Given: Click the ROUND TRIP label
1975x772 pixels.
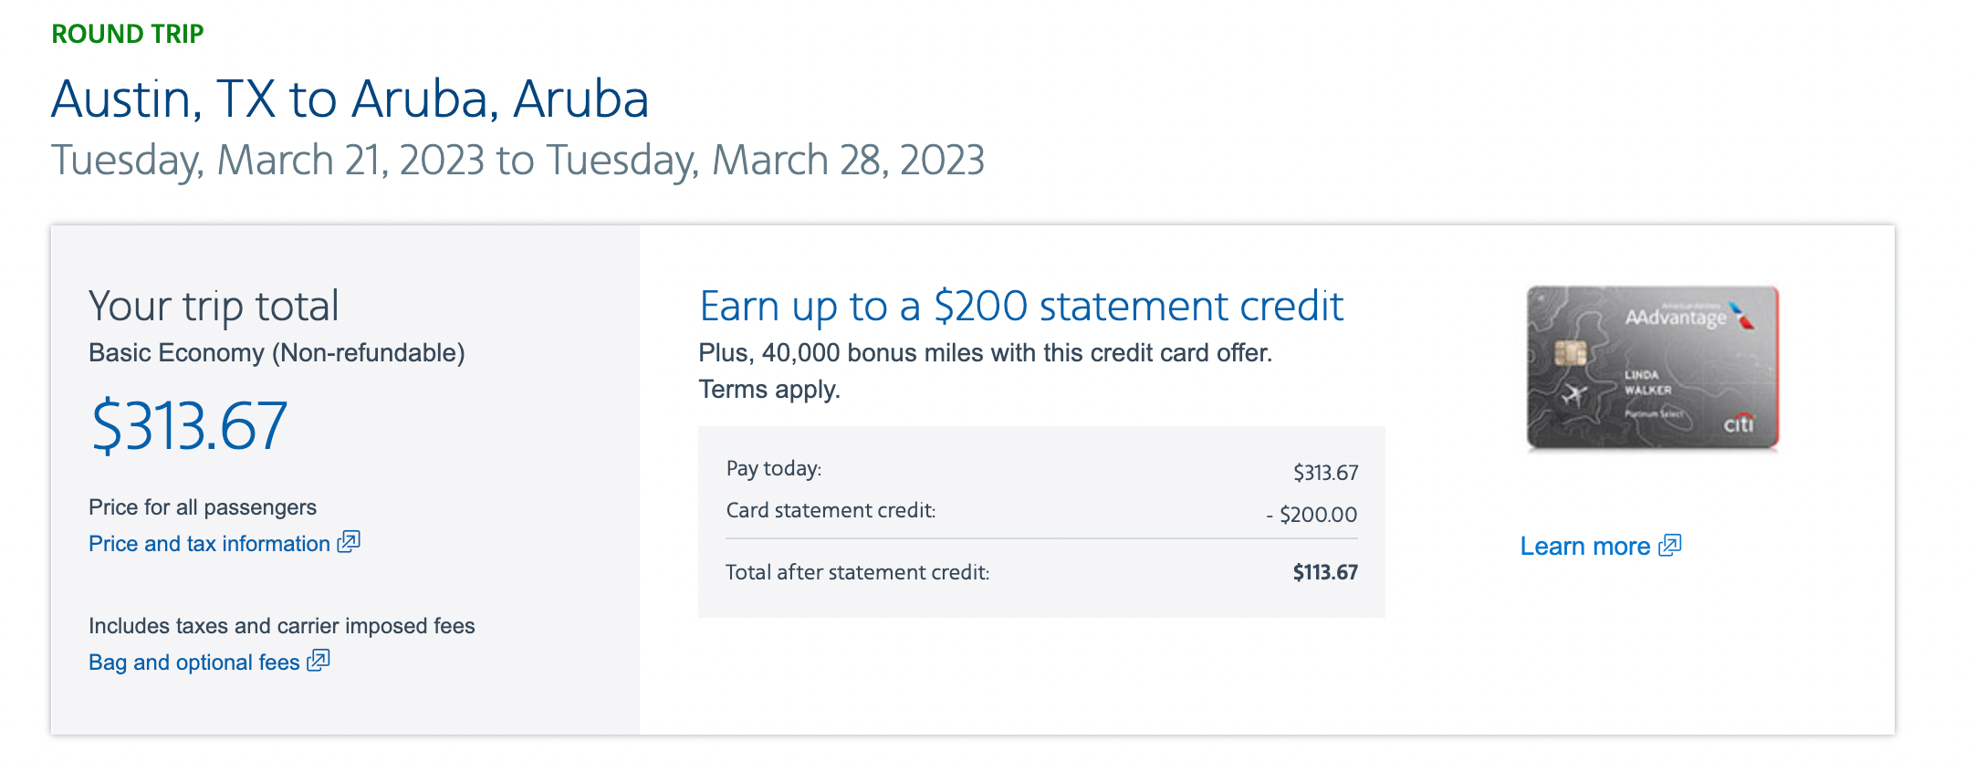Looking at the screenshot, I should click(x=128, y=34).
